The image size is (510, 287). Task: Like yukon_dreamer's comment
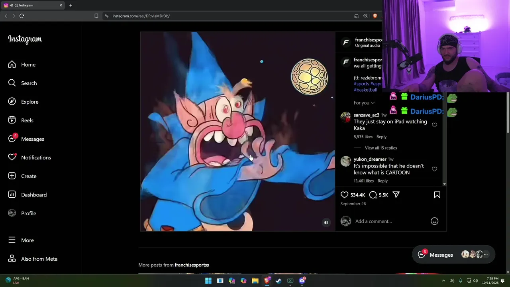tap(434, 169)
